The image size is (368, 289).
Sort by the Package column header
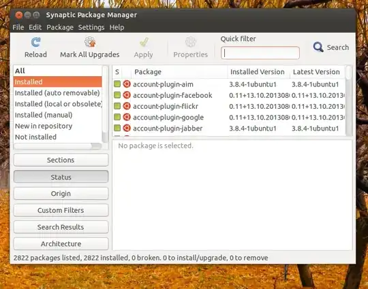click(x=179, y=72)
